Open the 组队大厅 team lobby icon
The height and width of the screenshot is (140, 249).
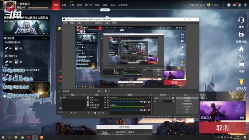coord(241,82)
